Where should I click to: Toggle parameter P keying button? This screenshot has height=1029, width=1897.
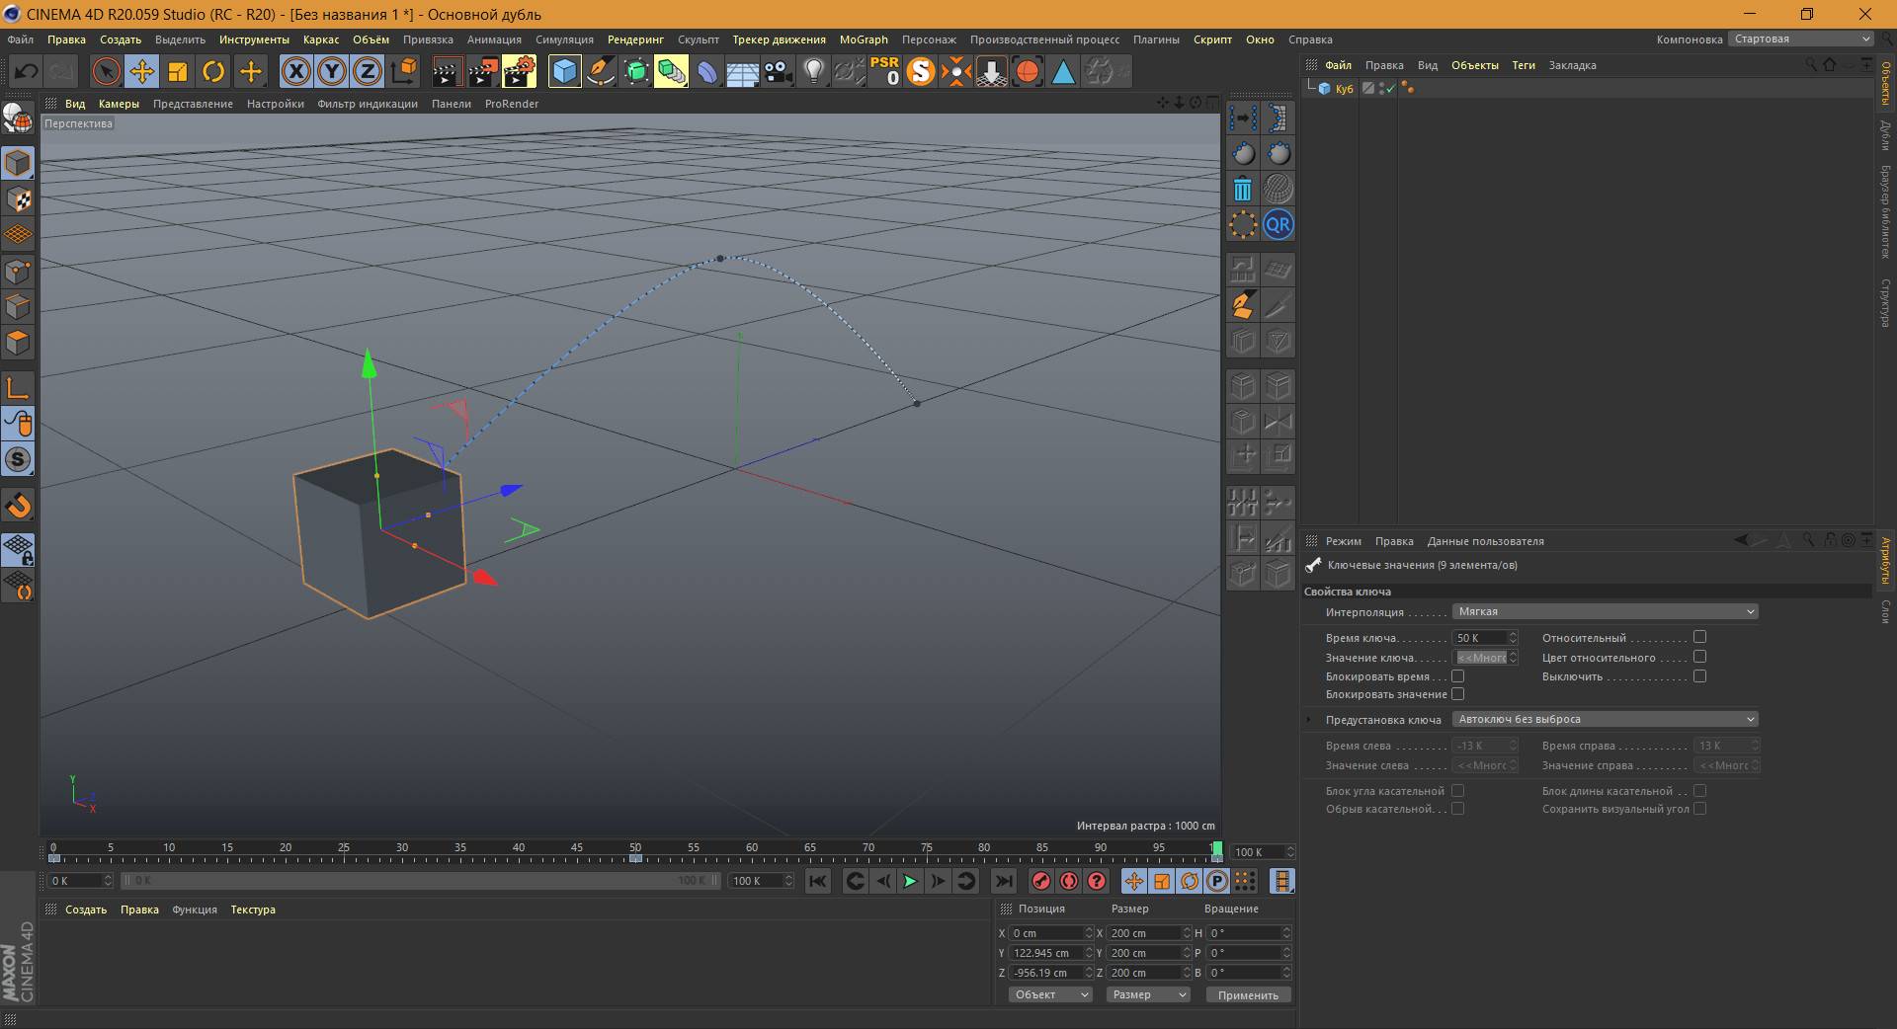1217,881
